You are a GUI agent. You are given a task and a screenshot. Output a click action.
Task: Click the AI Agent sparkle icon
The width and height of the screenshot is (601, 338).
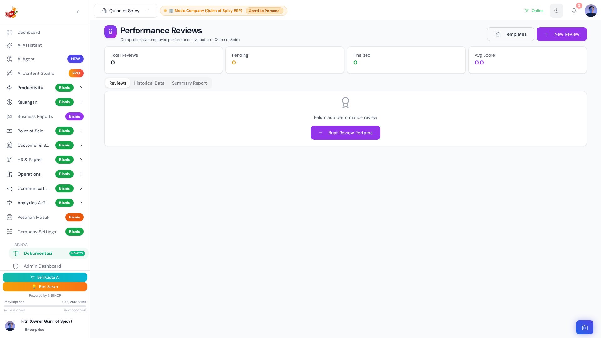coord(9,59)
